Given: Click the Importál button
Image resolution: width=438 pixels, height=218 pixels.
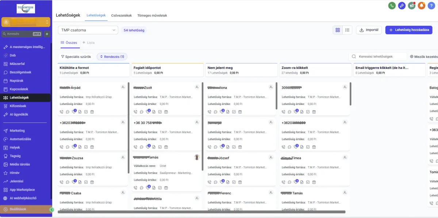Looking at the screenshot, I should point(369,30).
